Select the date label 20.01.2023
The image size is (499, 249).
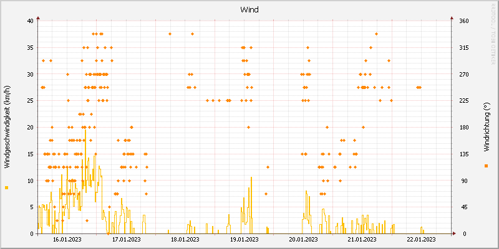click(303, 239)
